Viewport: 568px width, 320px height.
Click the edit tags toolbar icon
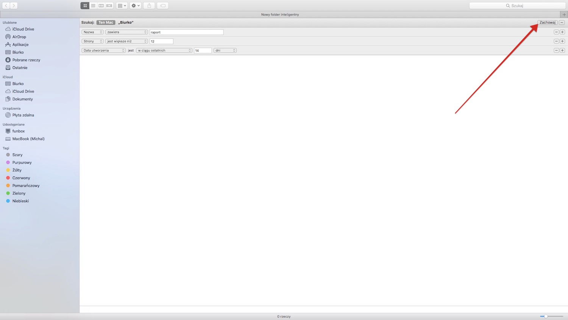pos(162,6)
